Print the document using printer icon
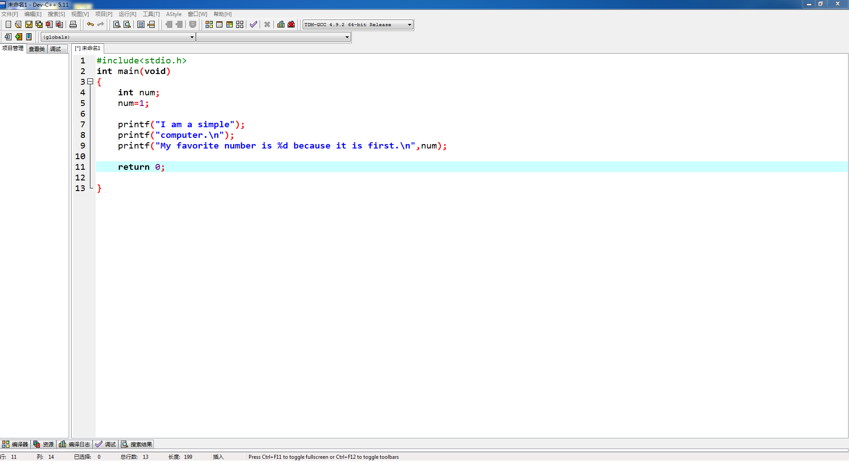This screenshot has width=849, height=461. 73,24
